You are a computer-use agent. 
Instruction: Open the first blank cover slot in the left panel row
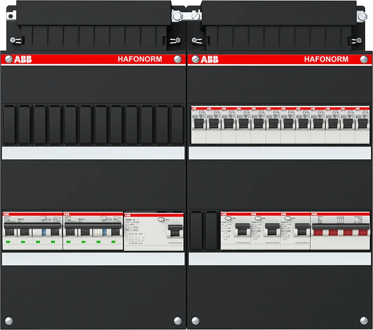coord(10,124)
